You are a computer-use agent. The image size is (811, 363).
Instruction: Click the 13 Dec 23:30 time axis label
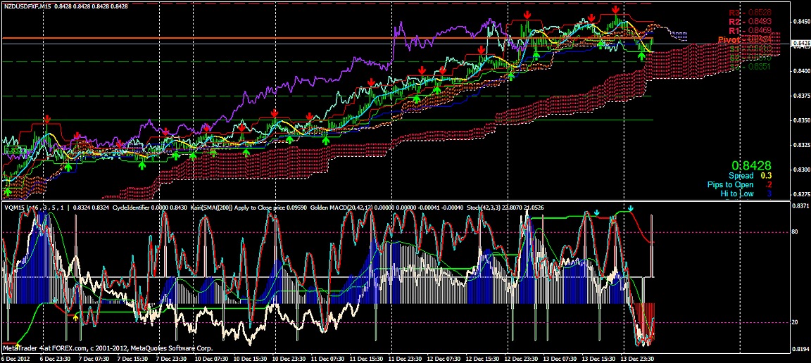coord(639,358)
